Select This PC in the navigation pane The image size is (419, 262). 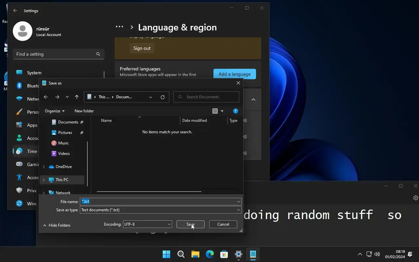tap(62, 180)
